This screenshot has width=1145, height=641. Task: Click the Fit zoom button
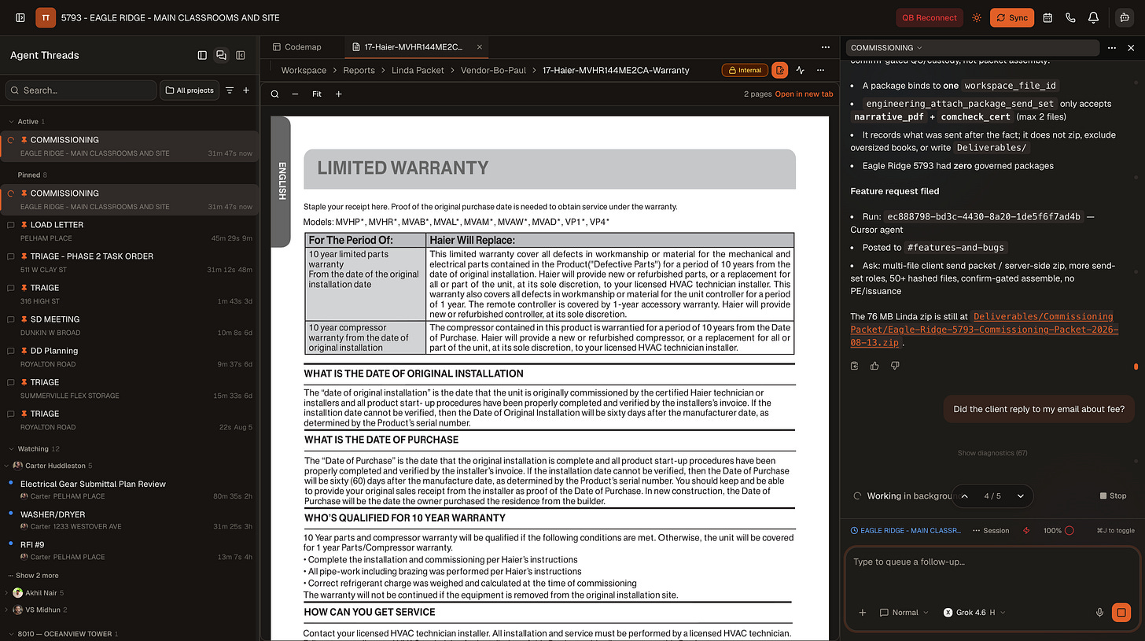[316, 94]
